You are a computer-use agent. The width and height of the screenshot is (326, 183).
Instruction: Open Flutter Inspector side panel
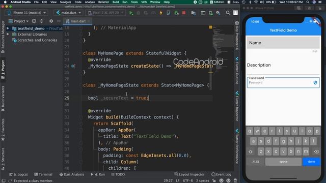237,106
